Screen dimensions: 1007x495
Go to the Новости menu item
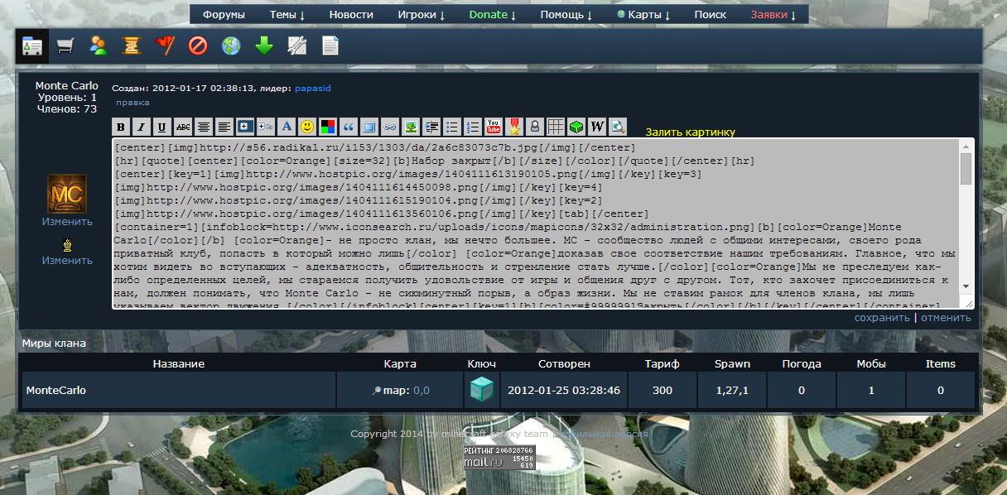tap(351, 15)
